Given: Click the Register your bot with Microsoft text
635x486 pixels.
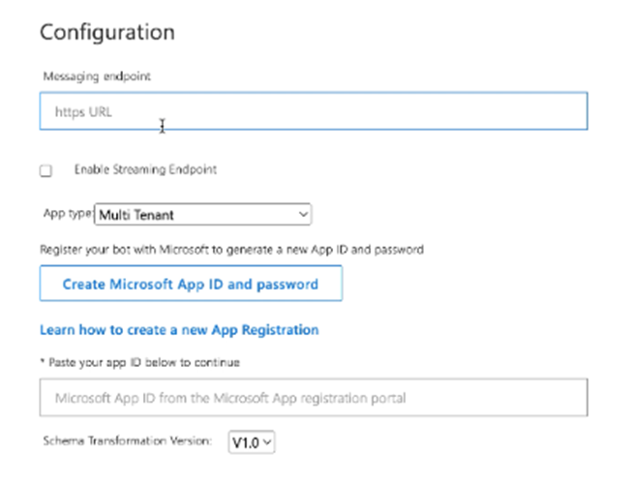Looking at the screenshot, I should point(231,249).
